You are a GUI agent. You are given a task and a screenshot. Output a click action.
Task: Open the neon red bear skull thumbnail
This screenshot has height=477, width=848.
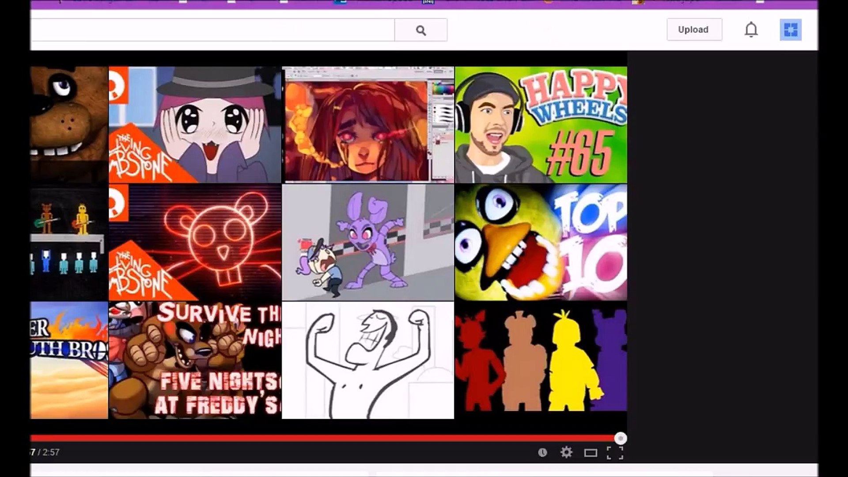tap(195, 242)
